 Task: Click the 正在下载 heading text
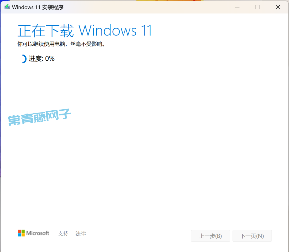coord(45,31)
